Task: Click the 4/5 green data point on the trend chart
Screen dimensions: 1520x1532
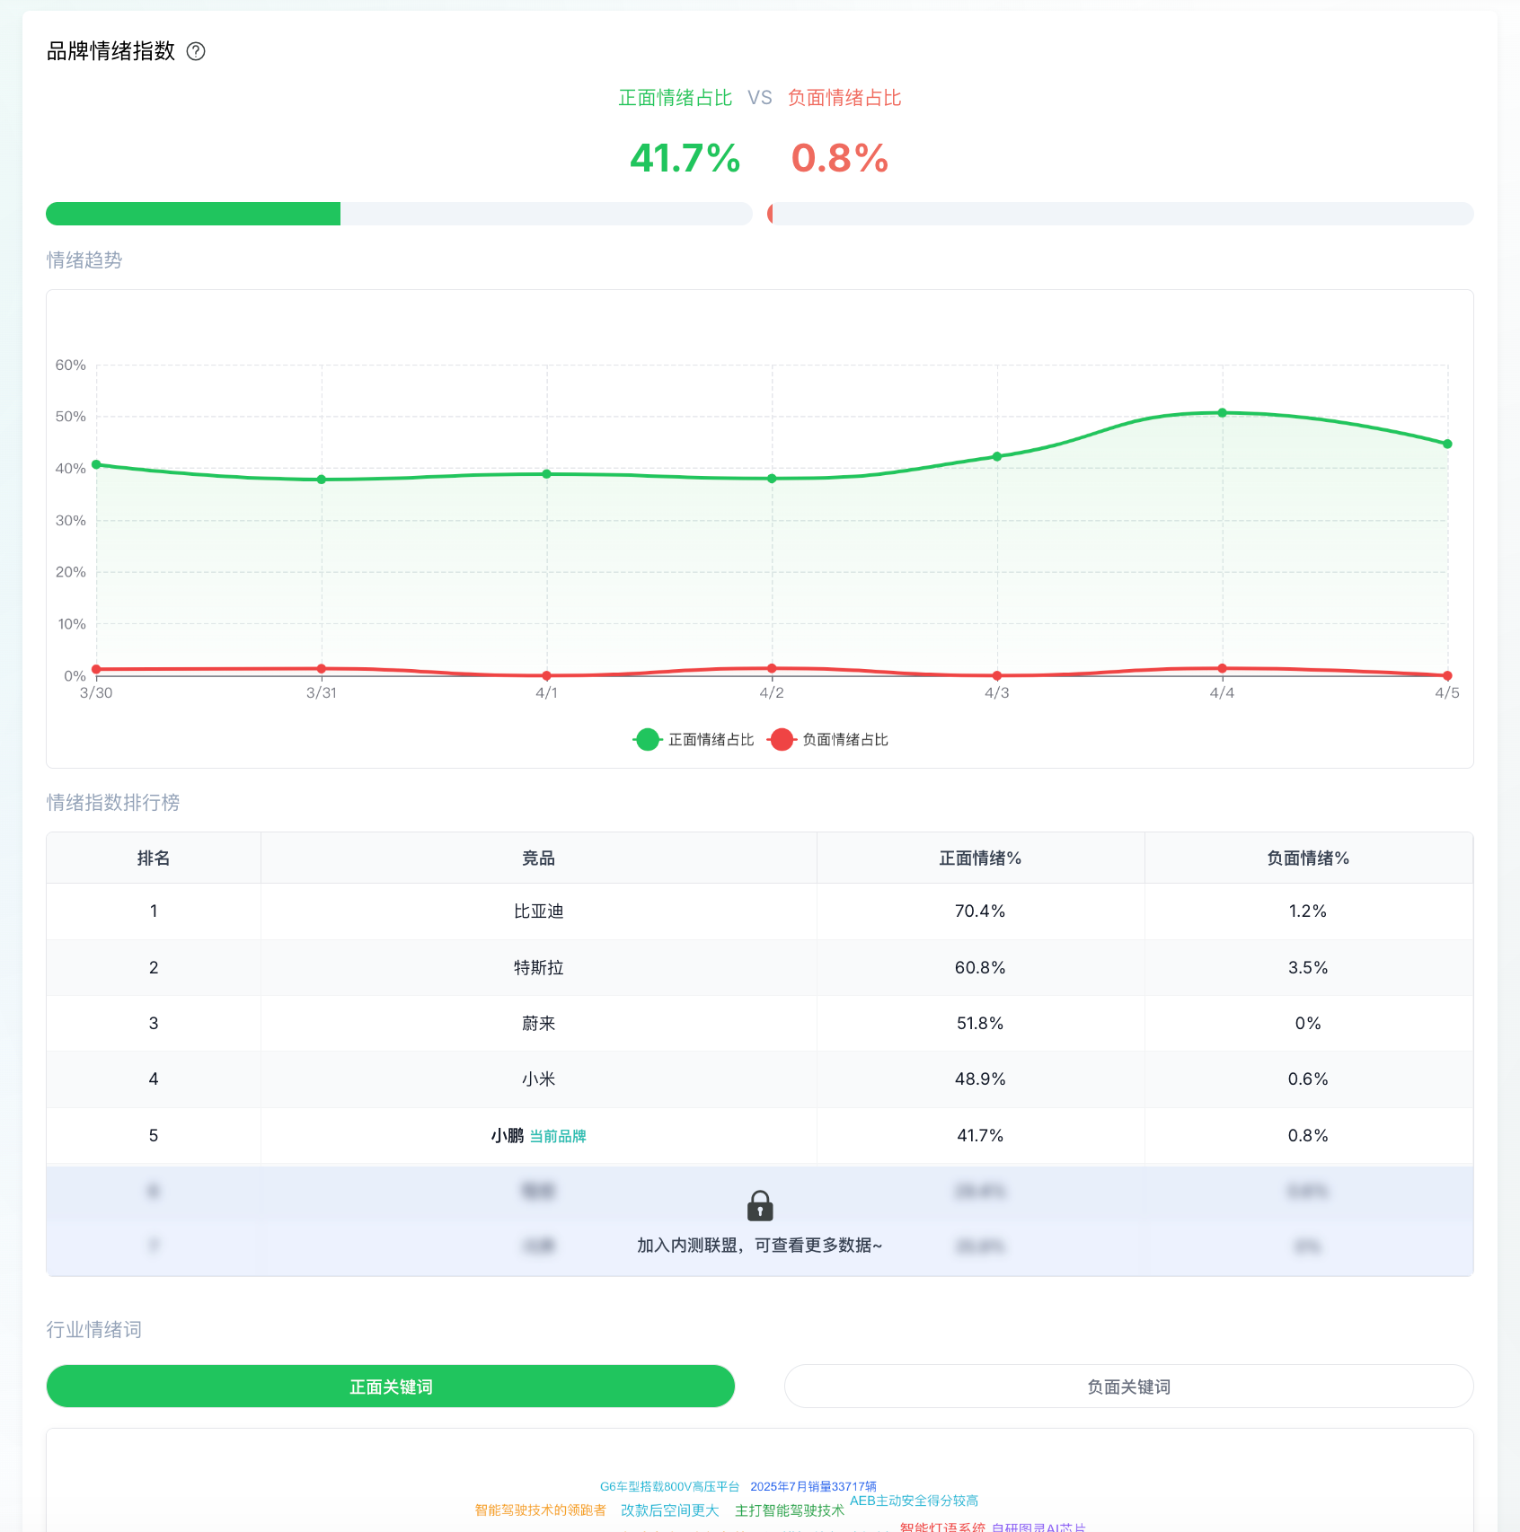Action: point(1447,444)
